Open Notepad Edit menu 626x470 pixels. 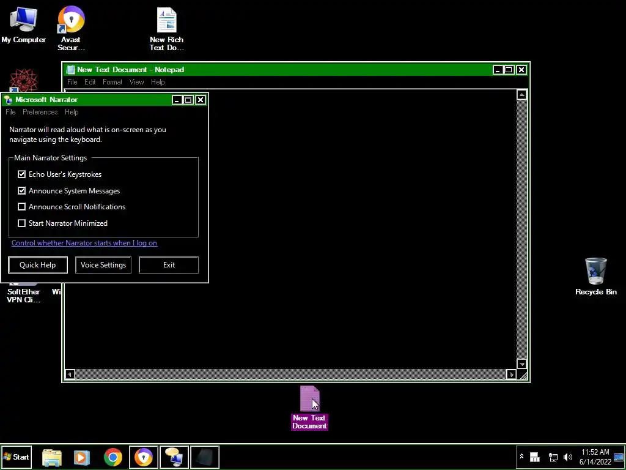click(x=90, y=82)
